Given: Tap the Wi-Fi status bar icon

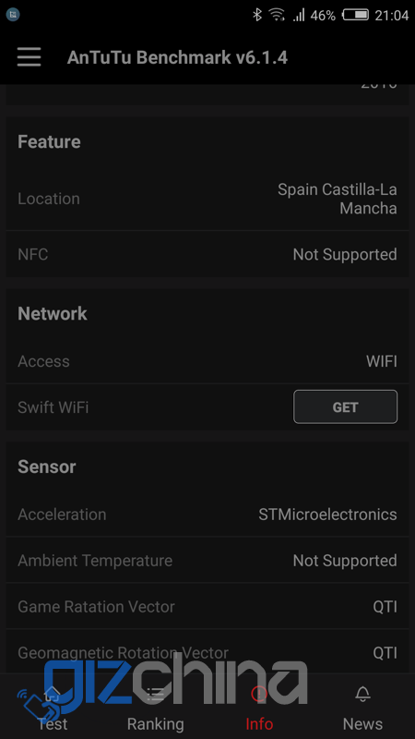Looking at the screenshot, I should 277,15.
